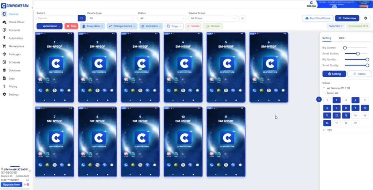Collapse the All Devices group

click(324, 88)
